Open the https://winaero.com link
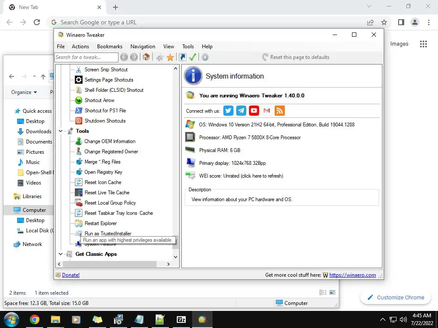Viewport: 438px width, 328px height. coord(352,275)
